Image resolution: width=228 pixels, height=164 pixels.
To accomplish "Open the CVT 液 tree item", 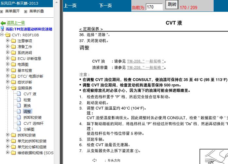I will [30, 94].
